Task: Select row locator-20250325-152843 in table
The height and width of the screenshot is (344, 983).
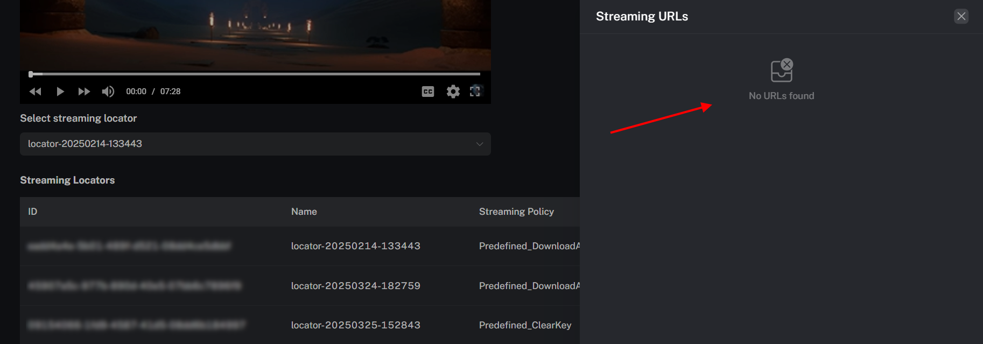Action: tap(300, 325)
